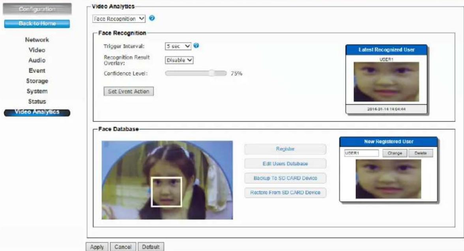The width and height of the screenshot is (464, 251).
Task: Click the 75% confidence value
Action: 236,74
